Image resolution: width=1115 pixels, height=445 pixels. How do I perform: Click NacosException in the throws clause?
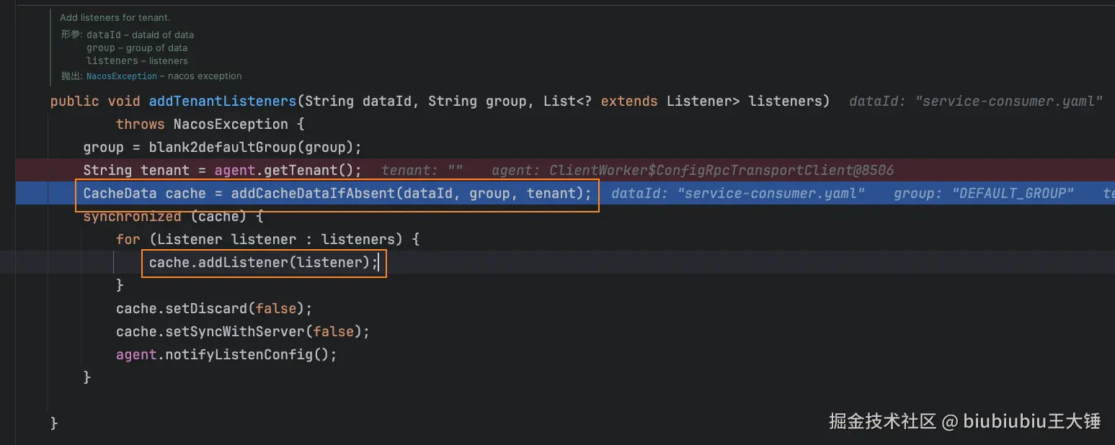click(231, 124)
